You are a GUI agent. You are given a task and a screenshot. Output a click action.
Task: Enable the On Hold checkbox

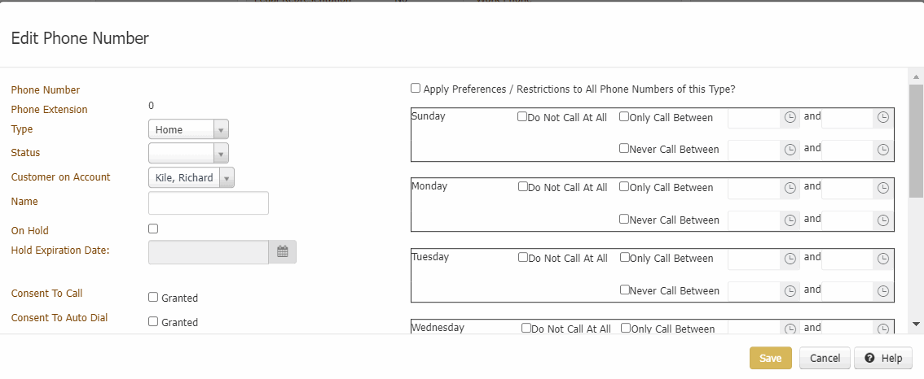click(153, 229)
